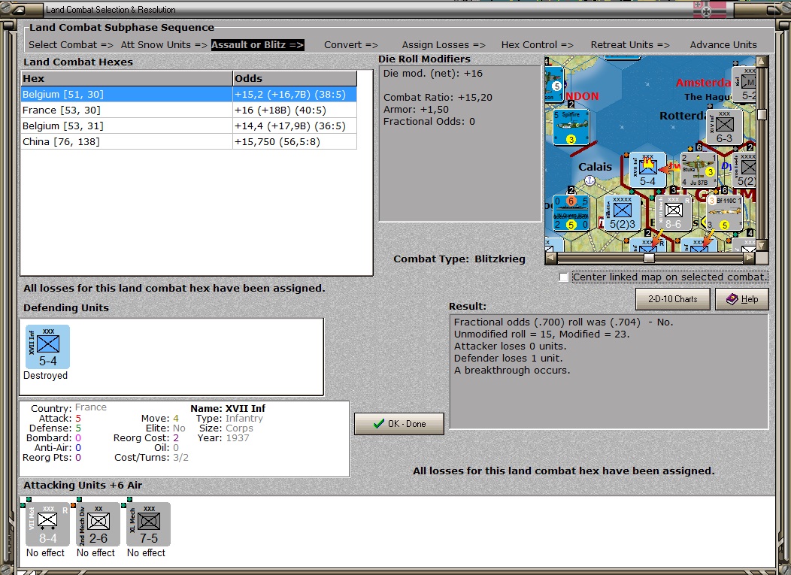The width and height of the screenshot is (791, 575).
Task: Click the Combat Type: Blitzkrieg label
Action: 459,259
